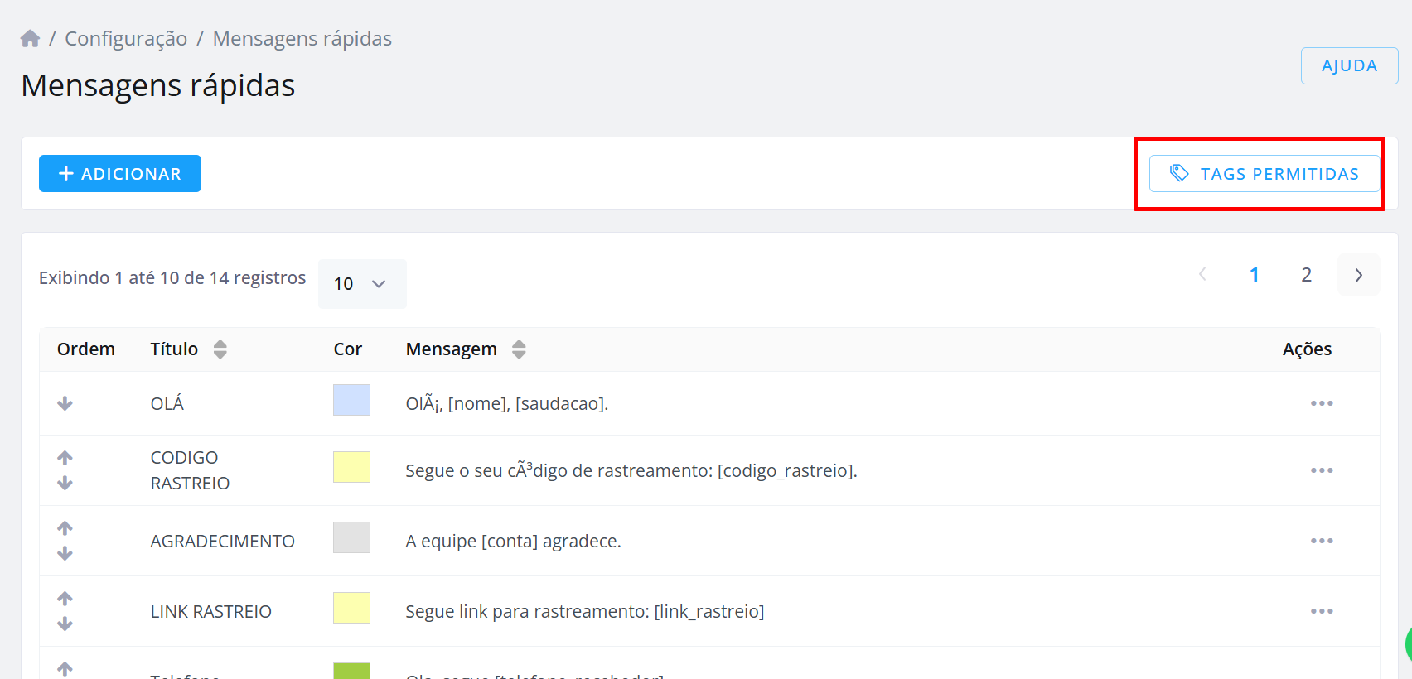Move the OLÁ message down

(x=65, y=403)
